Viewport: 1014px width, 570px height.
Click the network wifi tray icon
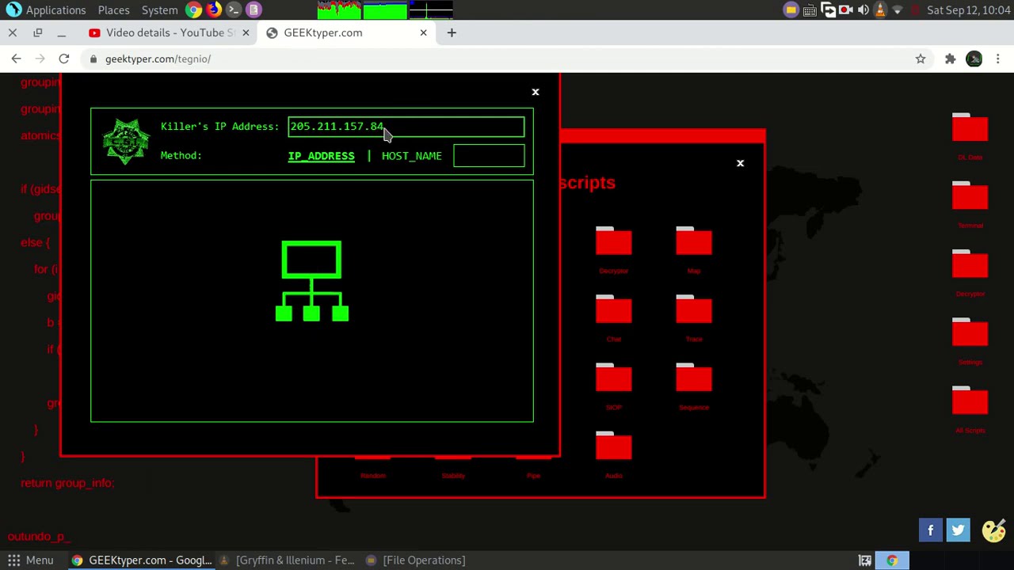coord(898,9)
